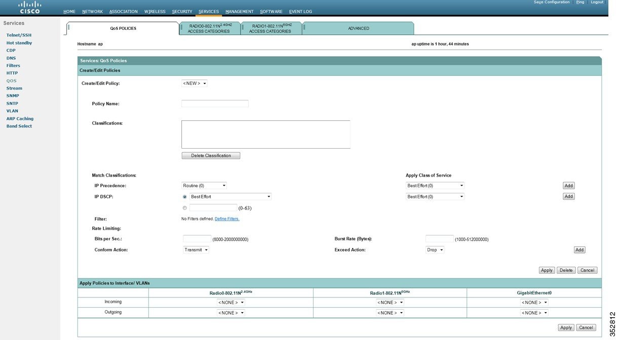617x340 pixels.
Task: Switch to the ADVANCED tab
Action: (x=358, y=28)
